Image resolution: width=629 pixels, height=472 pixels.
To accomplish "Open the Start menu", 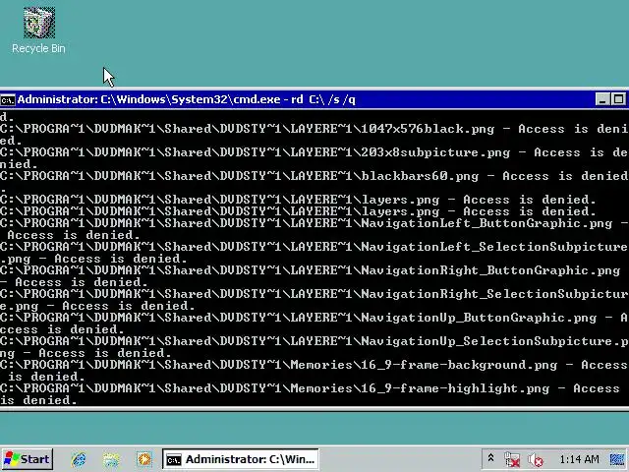I will [28, 459].
